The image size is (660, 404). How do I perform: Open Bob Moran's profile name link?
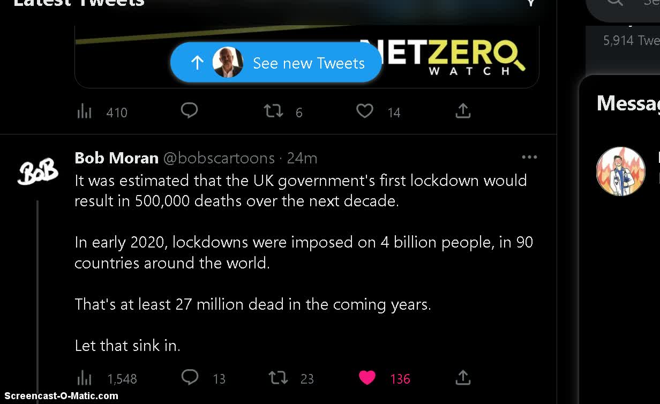pos(116,158)
